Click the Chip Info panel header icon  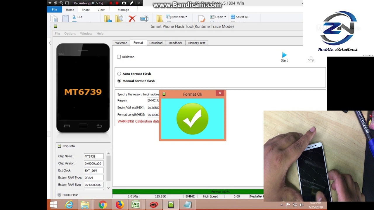pos(59,146)
